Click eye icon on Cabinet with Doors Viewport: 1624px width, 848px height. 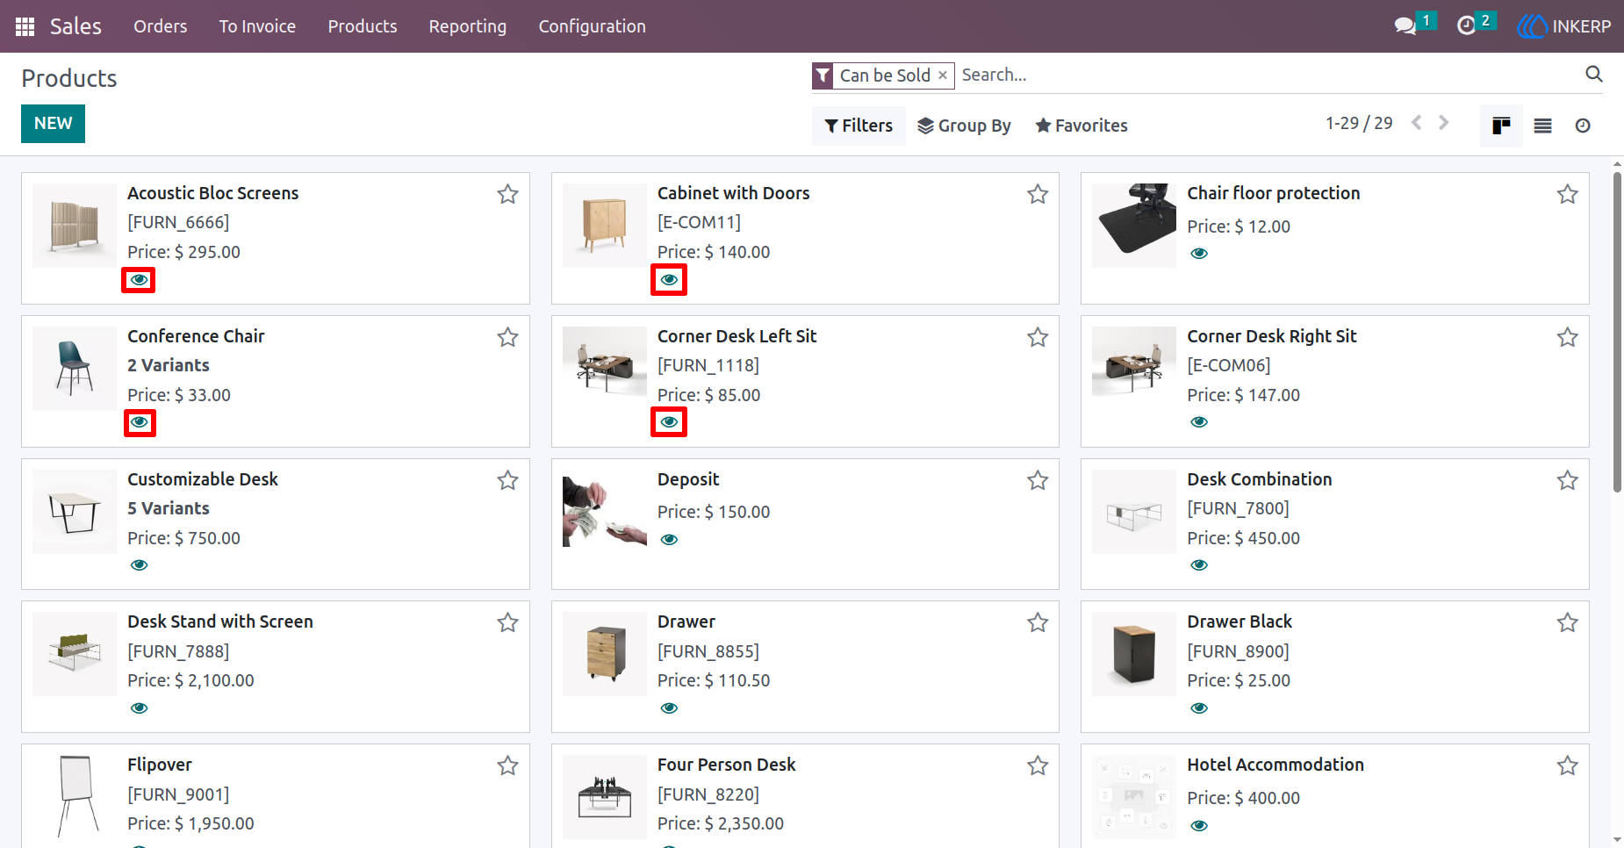[x=669, y=280]
